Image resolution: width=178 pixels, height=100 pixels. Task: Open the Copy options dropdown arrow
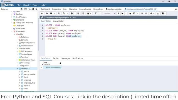coord(75,13)
